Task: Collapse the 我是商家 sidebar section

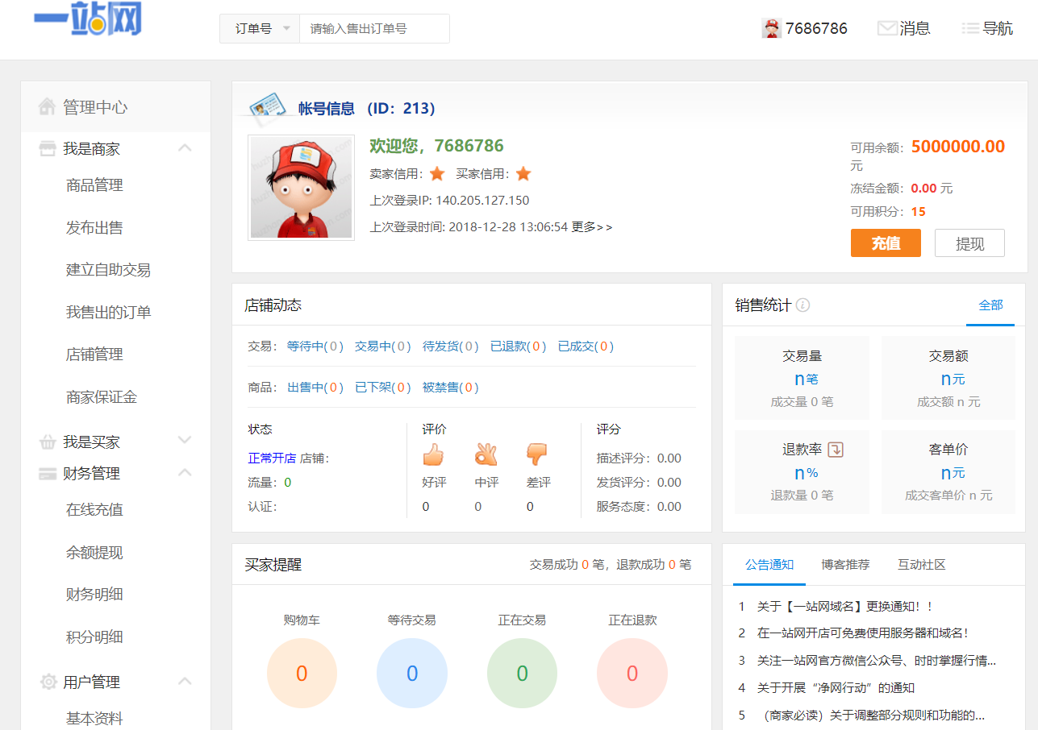Action: click(185, 148)
